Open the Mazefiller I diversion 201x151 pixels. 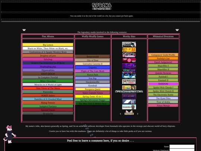click(163, 66)
